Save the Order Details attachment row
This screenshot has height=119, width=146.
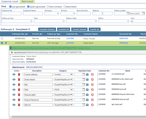87,79
